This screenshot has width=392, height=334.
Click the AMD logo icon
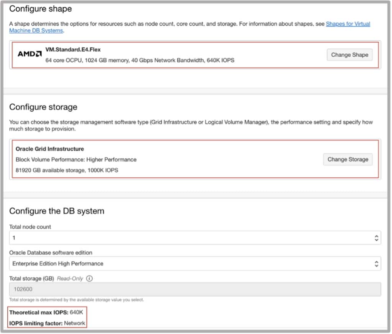click(x=29, y=54)
